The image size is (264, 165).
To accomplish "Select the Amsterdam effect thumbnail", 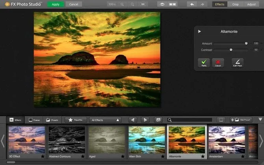I will coord(227,139).
